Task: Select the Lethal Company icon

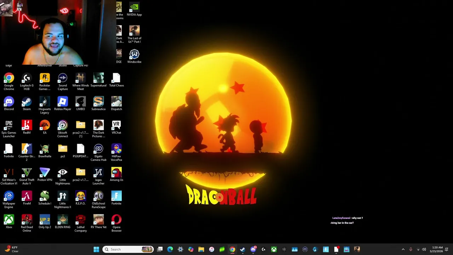Action: pos(81,223)
